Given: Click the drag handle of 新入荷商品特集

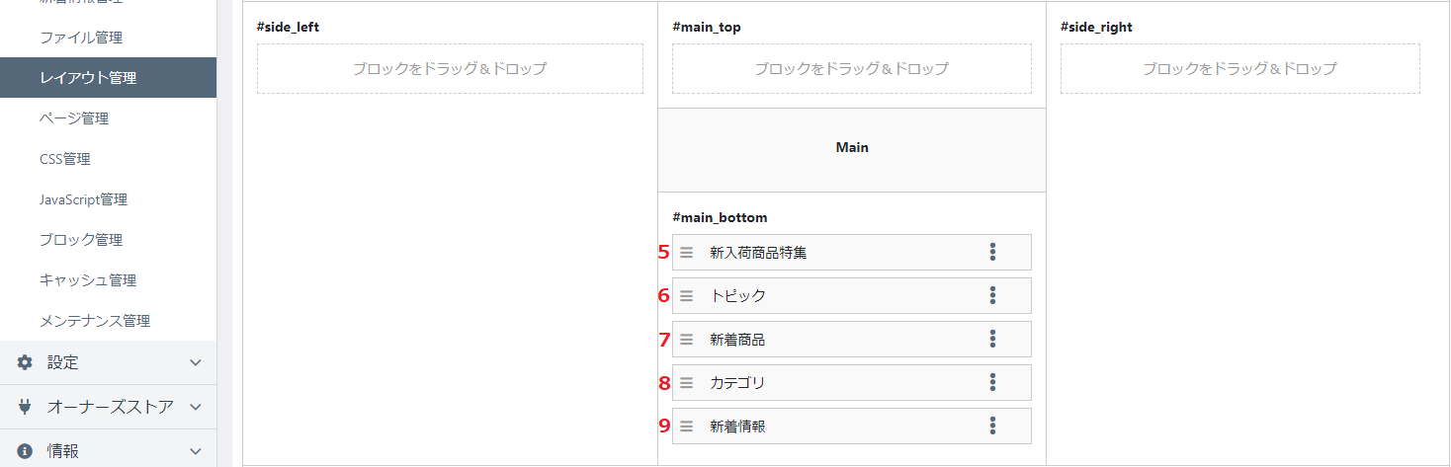Looking at the screenshot, I should [686, 253].
